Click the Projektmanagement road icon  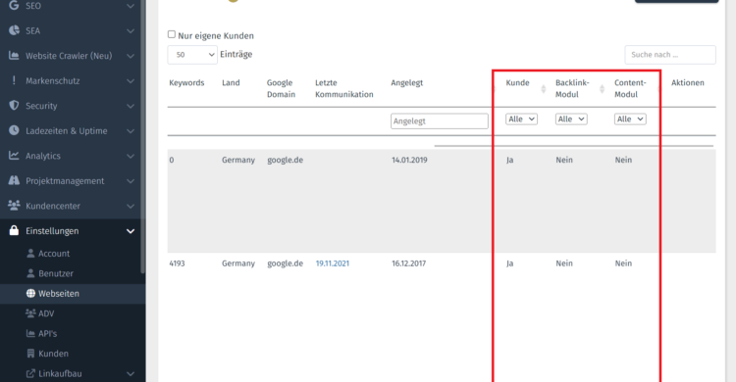coord(14,180)
